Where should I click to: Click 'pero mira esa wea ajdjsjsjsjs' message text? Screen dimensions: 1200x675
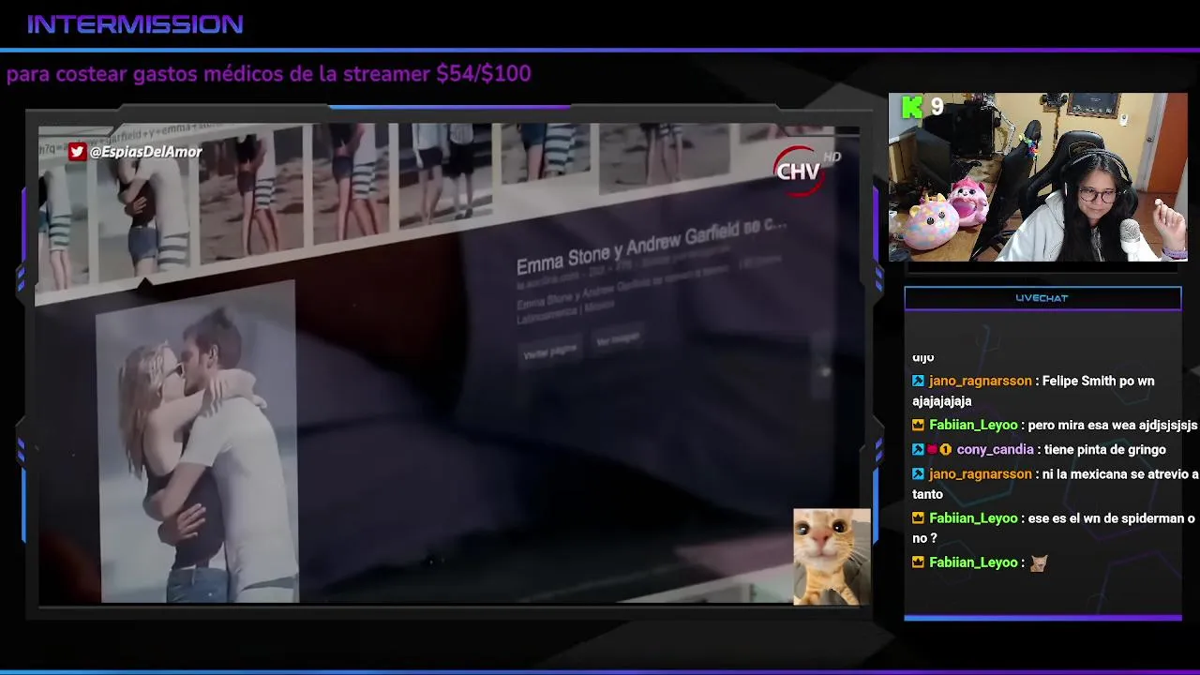(x=1113, y=425)
